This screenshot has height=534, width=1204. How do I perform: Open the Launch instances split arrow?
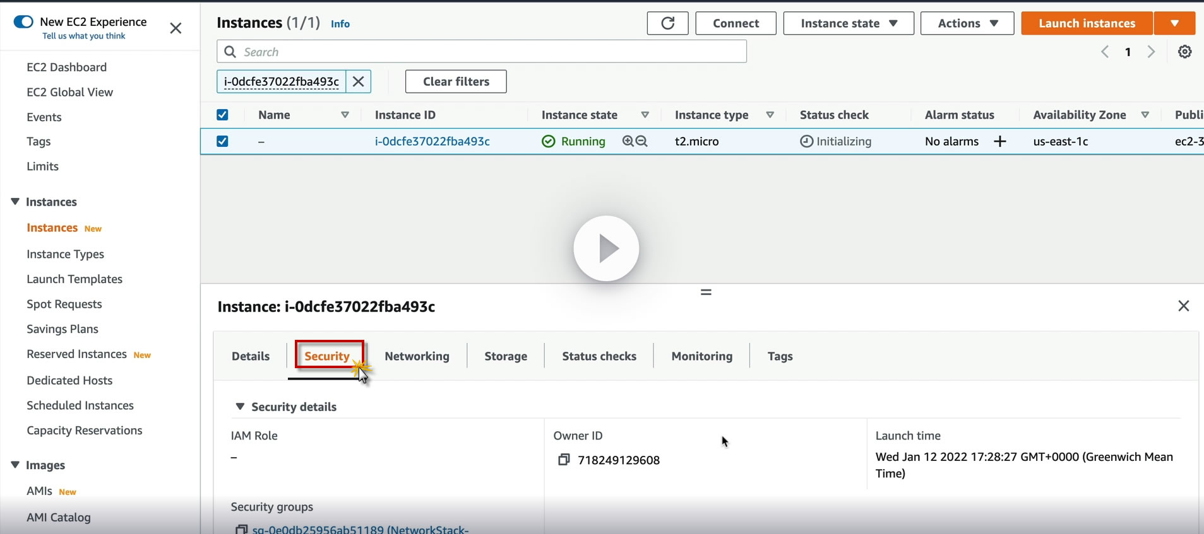pos(1174,23)
